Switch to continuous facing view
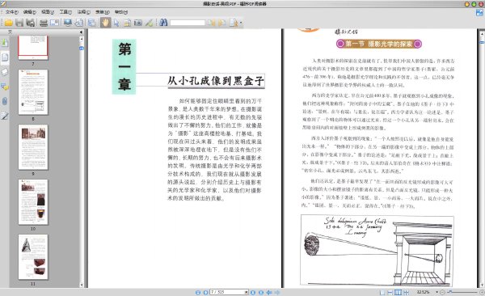This screenshot has width=485, height=296. tap(406, 292)
